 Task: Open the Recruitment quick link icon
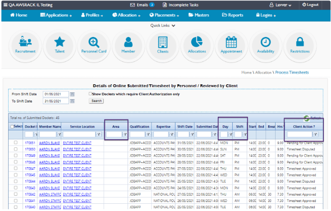click(x=25, y=41)
